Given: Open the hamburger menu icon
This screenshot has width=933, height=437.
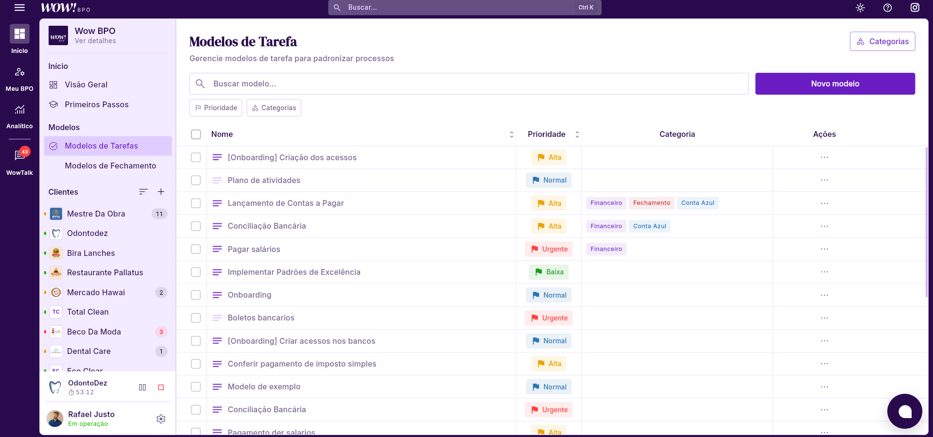Looking at the screenshot, I should click(x=19, y=7).
